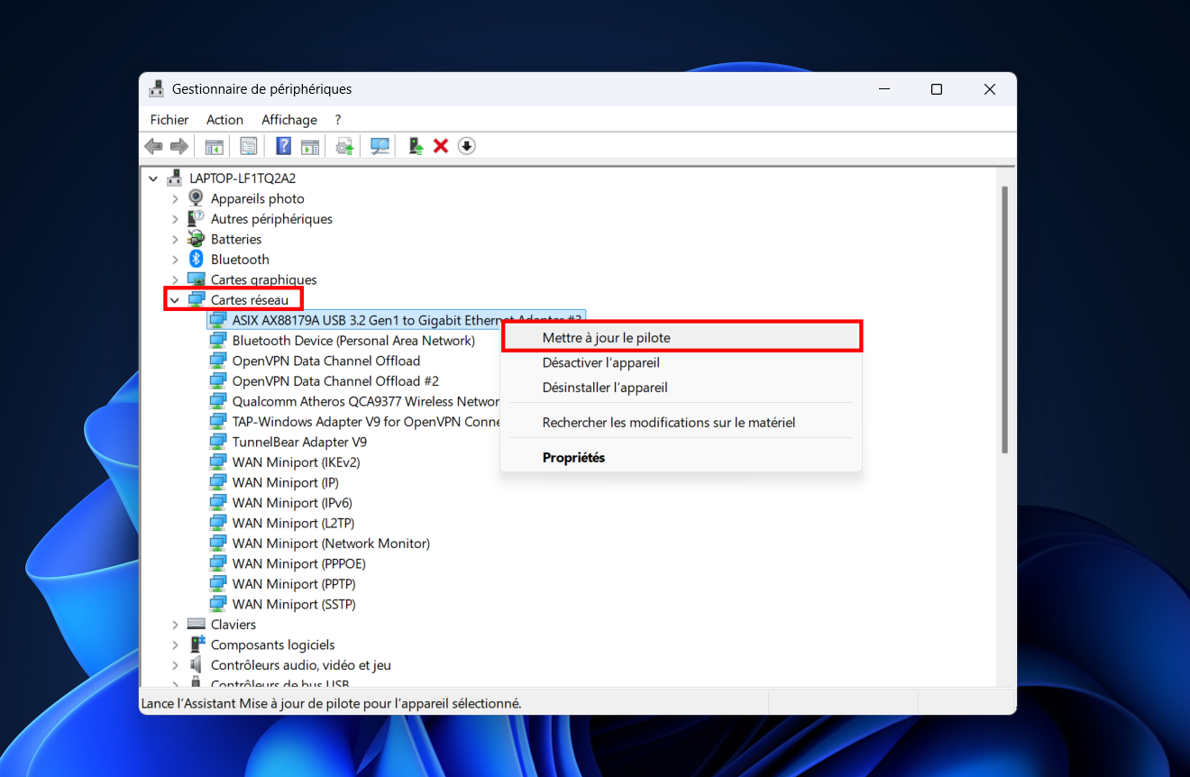
Task: Maximize the Gestionnaire de périphériques window
Action: click(x=937, y=89)
